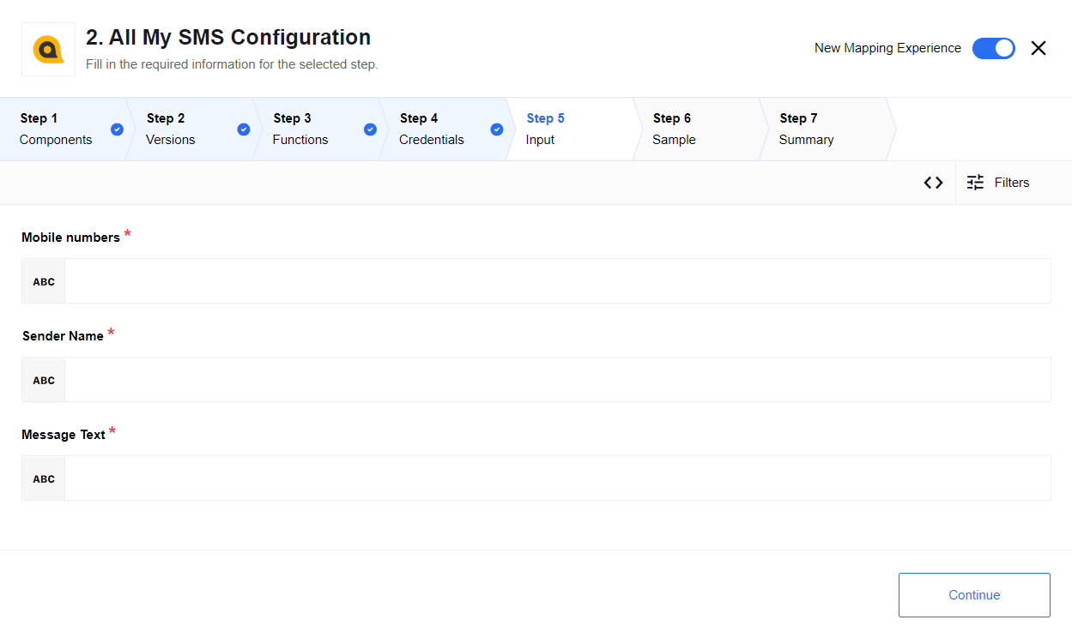Image resolution: width=1072 pixels, height=638 pixels.
Task: Focus the Sender Name input field
Action: pos(558,380)
